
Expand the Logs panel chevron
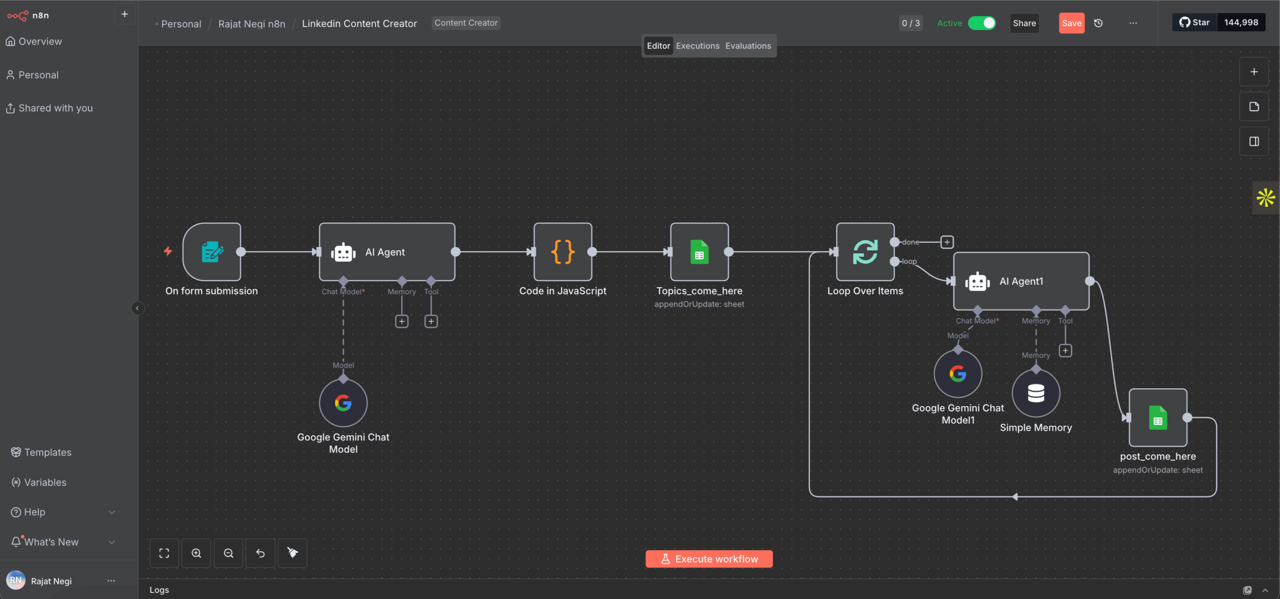coord(1265,590)
